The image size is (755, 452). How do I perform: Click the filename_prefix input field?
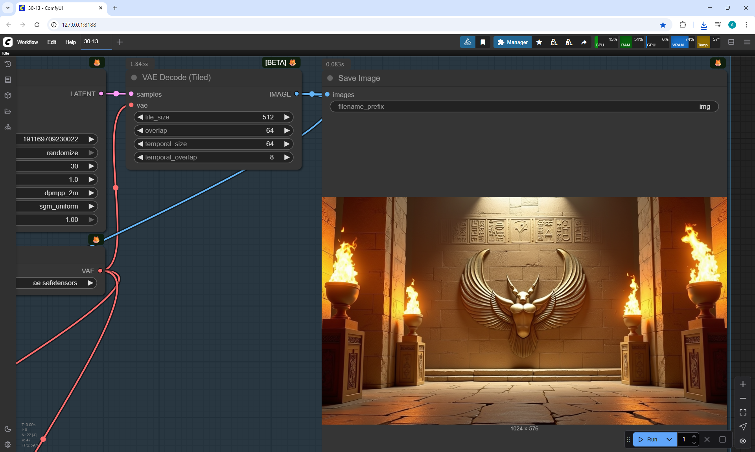click(524, 106)
